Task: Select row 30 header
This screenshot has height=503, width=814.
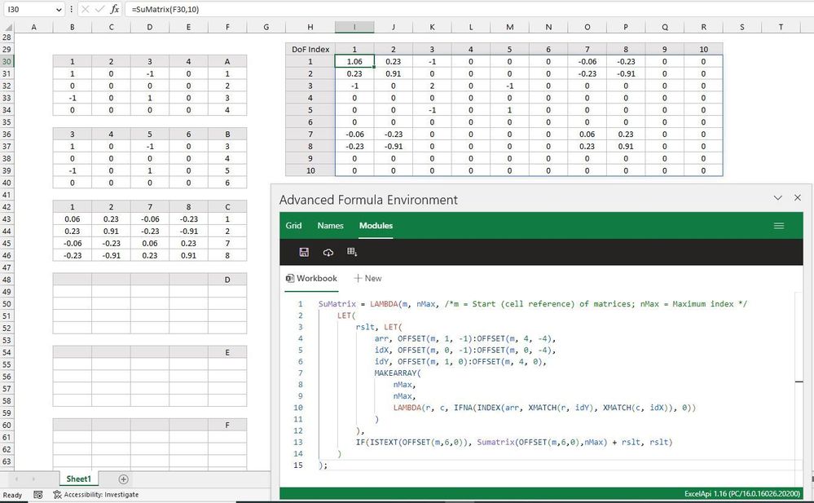Action: tap(7, 61)
